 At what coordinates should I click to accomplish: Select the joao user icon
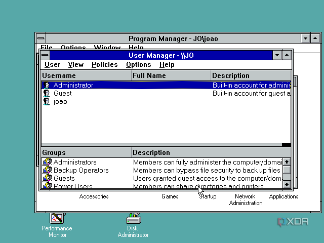tap(47, 101)
